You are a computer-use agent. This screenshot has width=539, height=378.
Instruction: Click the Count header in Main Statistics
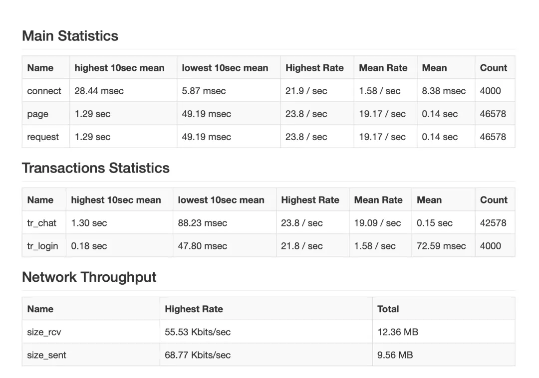coord(494,68)
